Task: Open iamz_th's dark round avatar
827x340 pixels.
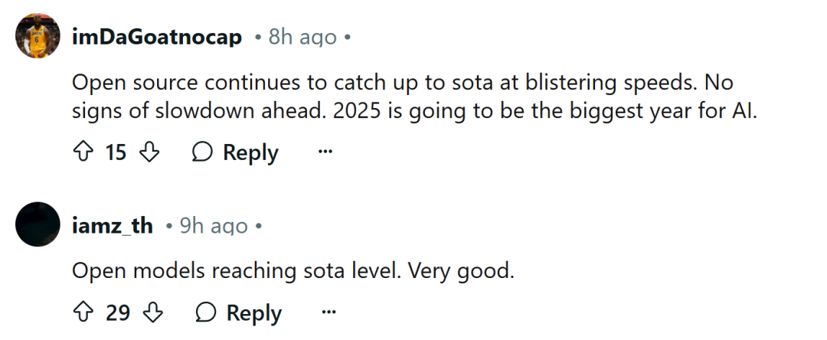Action: [x=38, y=224]
